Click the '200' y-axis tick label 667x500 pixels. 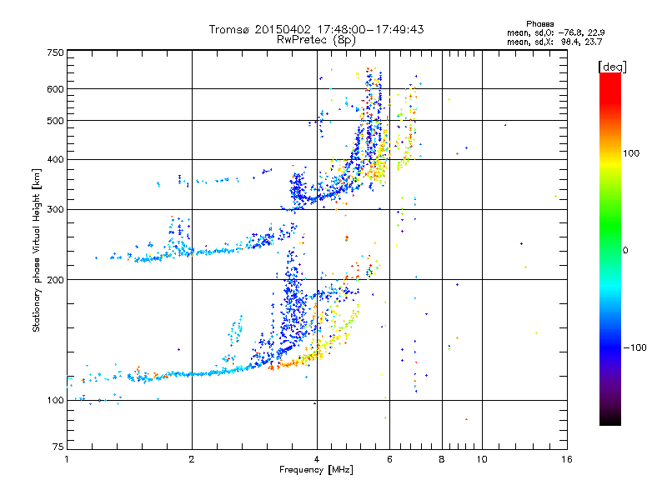coord(55,280)
